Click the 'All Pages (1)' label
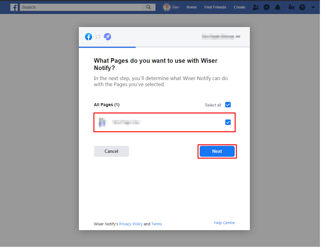326x252 pixels. point(107,105)
